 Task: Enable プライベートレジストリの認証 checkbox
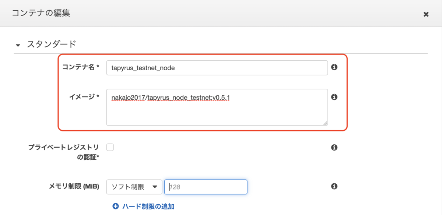110,147
